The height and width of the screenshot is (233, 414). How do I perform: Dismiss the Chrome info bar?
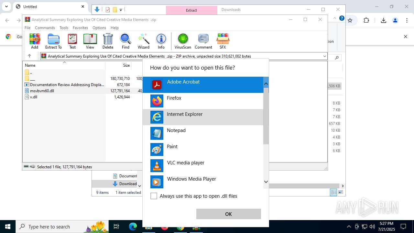point(405,37)
